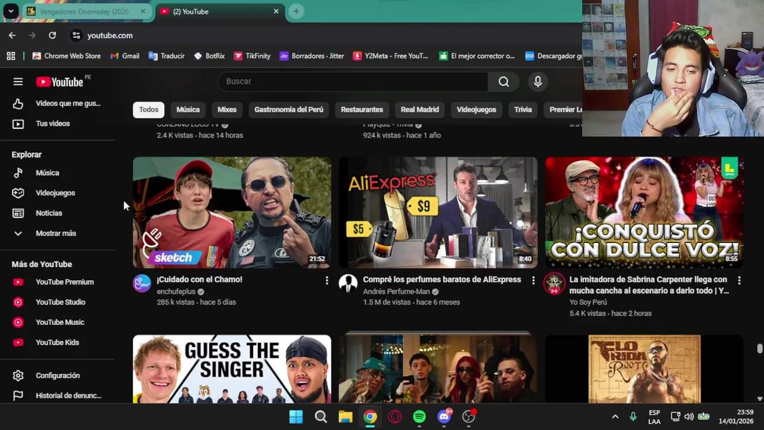Viewport: 764px width, 430px height.
Task: Open Configuración settings in the sidebar
Action: click(57, 376)
